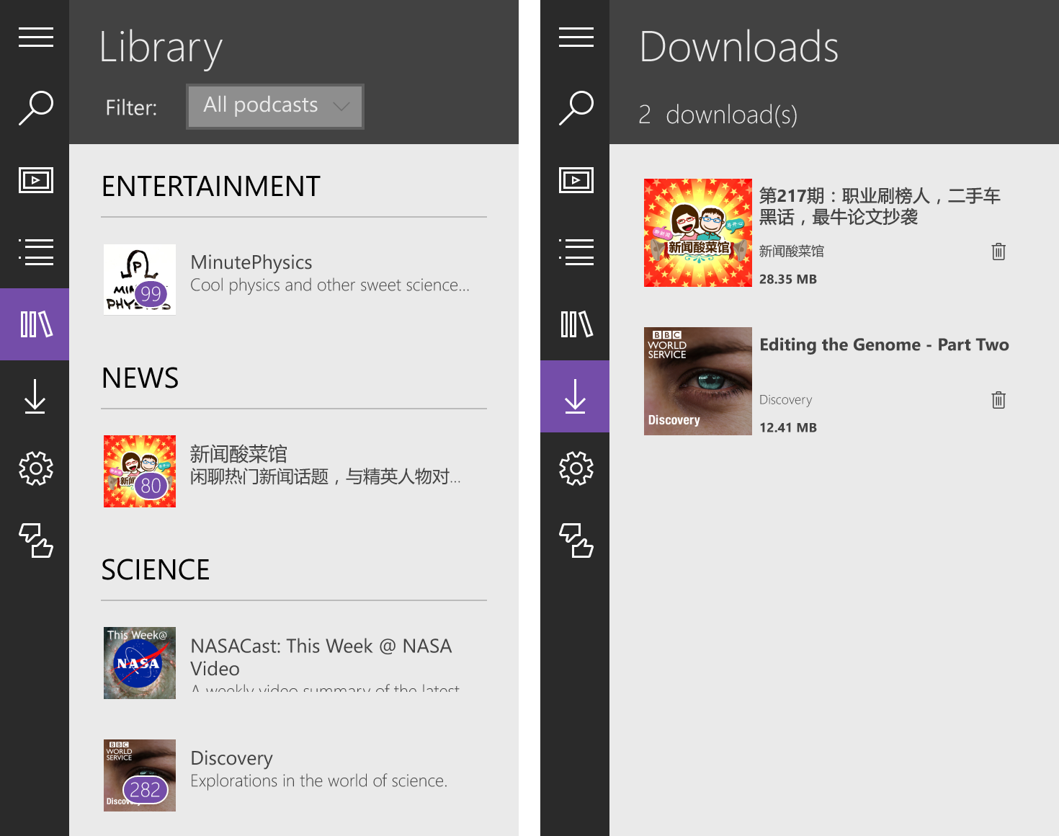Open search in the Downloads sidebar
Viewport: 1059px width, 836px height.
[x=575, y=107]
